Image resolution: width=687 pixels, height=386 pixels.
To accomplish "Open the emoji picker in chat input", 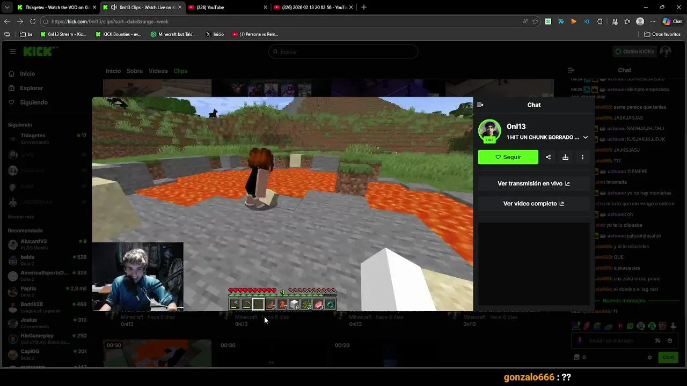I will (x=669, y=340).
